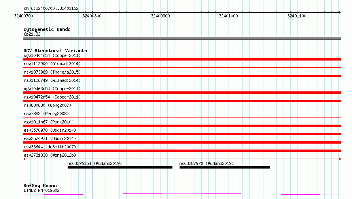Select variant esv2731830 (Wong2012b)
The width and height of the screenshot is (352, 199).
[x=50, y=155]
